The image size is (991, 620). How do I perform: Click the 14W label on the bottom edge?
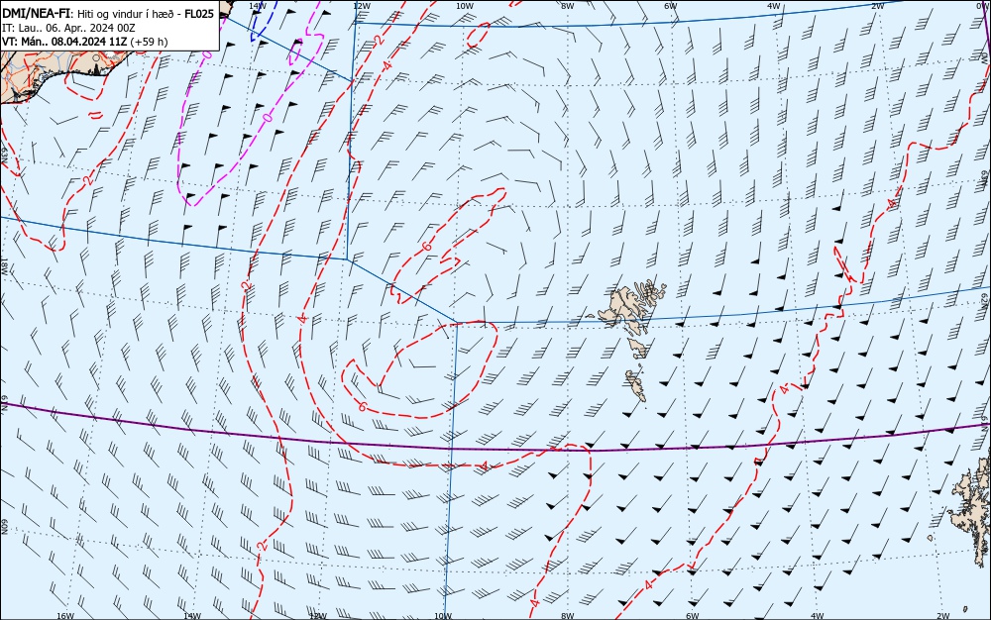point(192,616)
